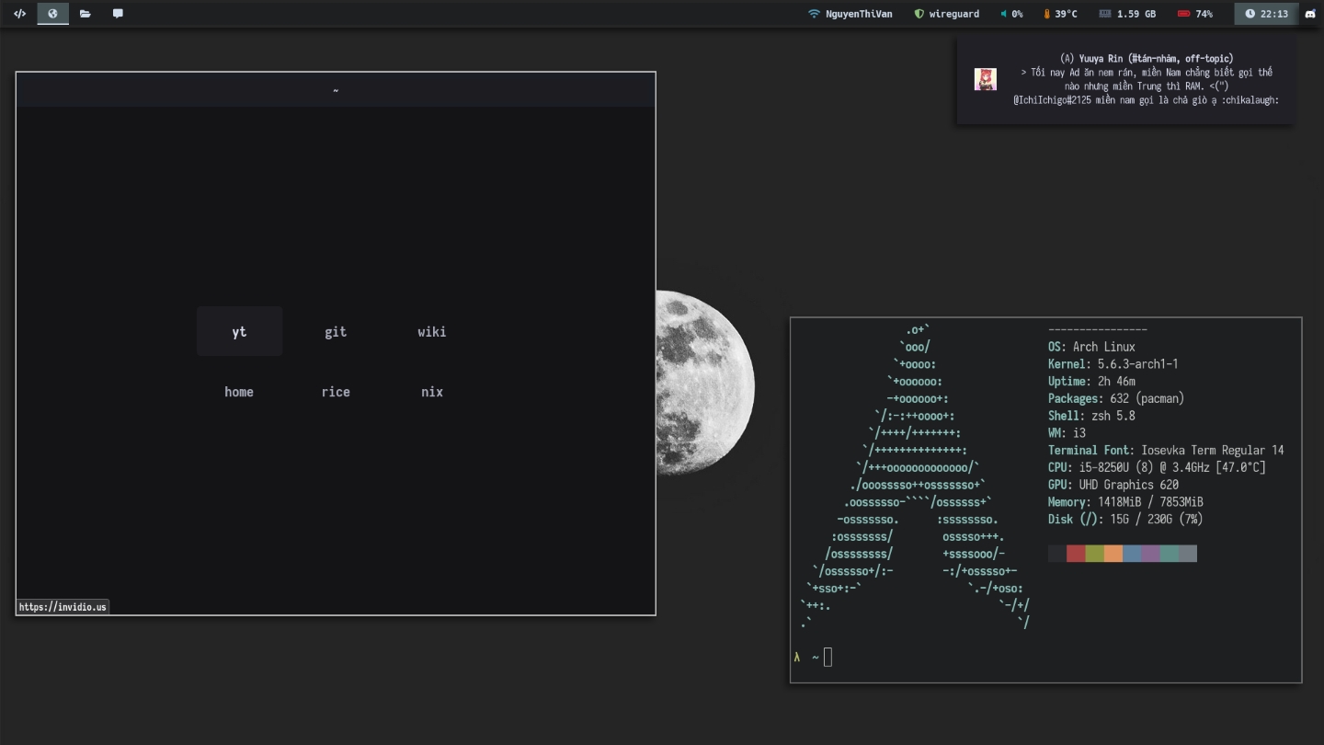Open the rice bookmark link
This screenshot has height=745, width=1324.
click(336, 392)
